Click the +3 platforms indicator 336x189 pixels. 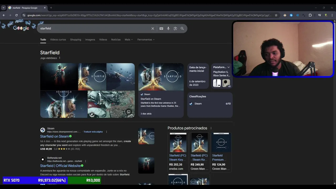(x=229, y=86)
